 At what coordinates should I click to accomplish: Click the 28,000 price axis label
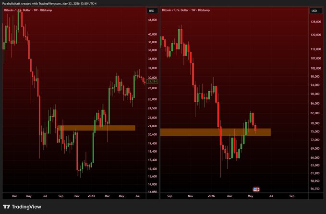[152, 88]
